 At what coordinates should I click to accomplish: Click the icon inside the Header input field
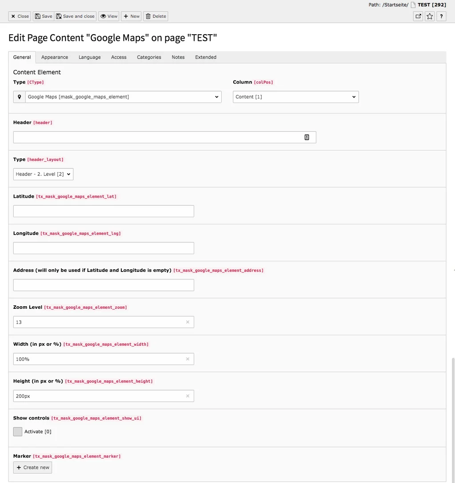(x=307, y=137)
